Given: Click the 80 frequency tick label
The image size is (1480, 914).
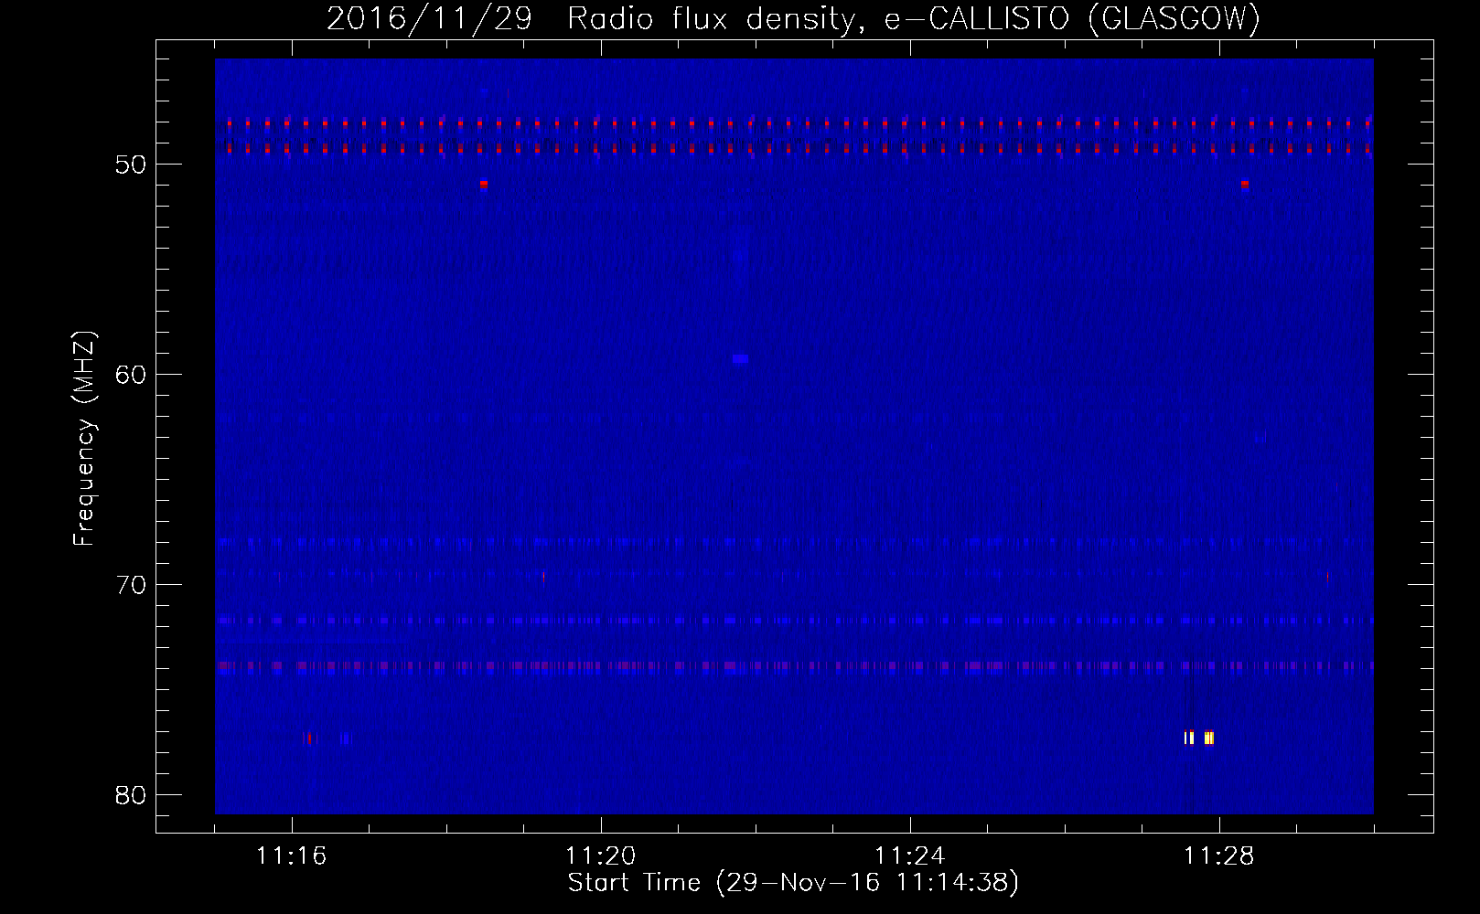Looking at the screenshot, I should (131, 795).
